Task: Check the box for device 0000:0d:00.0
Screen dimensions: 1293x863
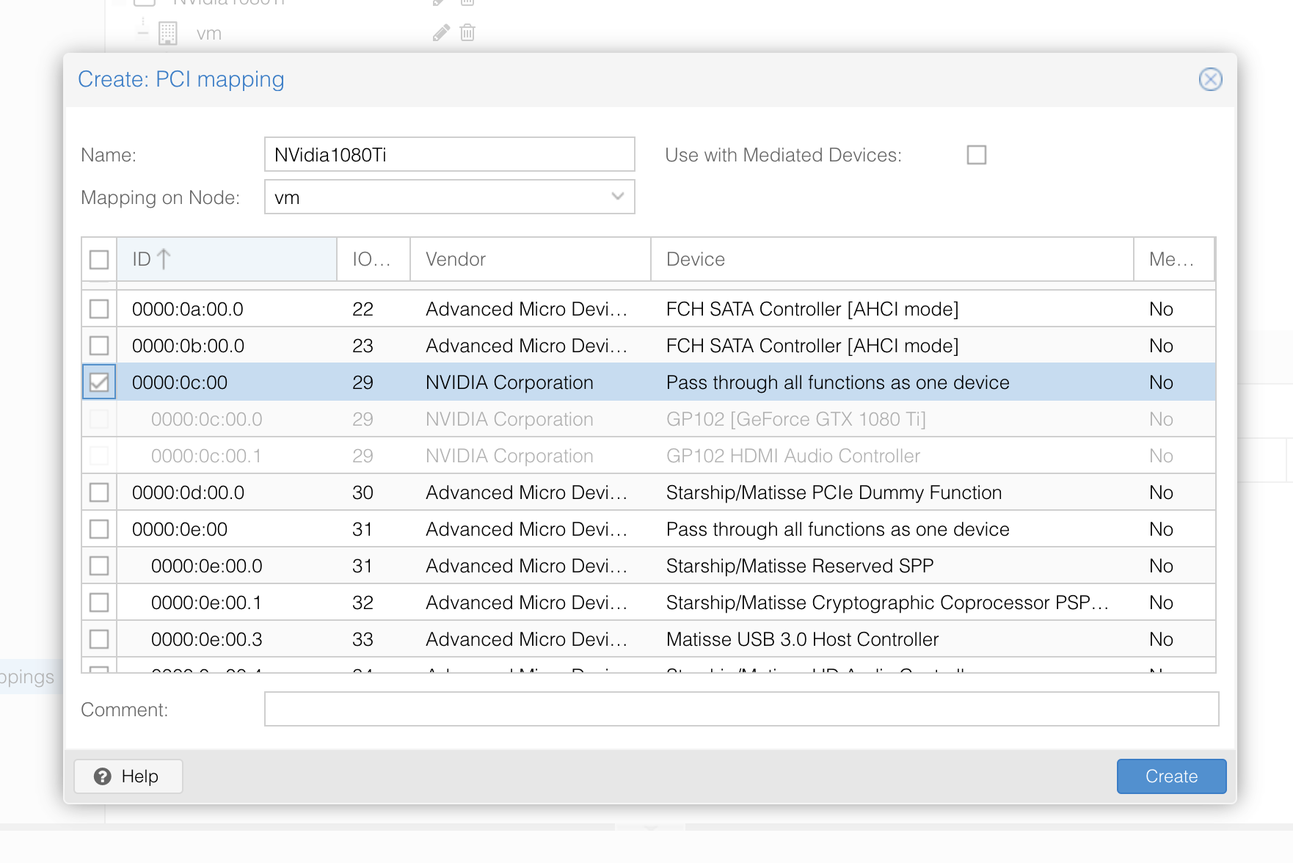Action: (99, 492)
